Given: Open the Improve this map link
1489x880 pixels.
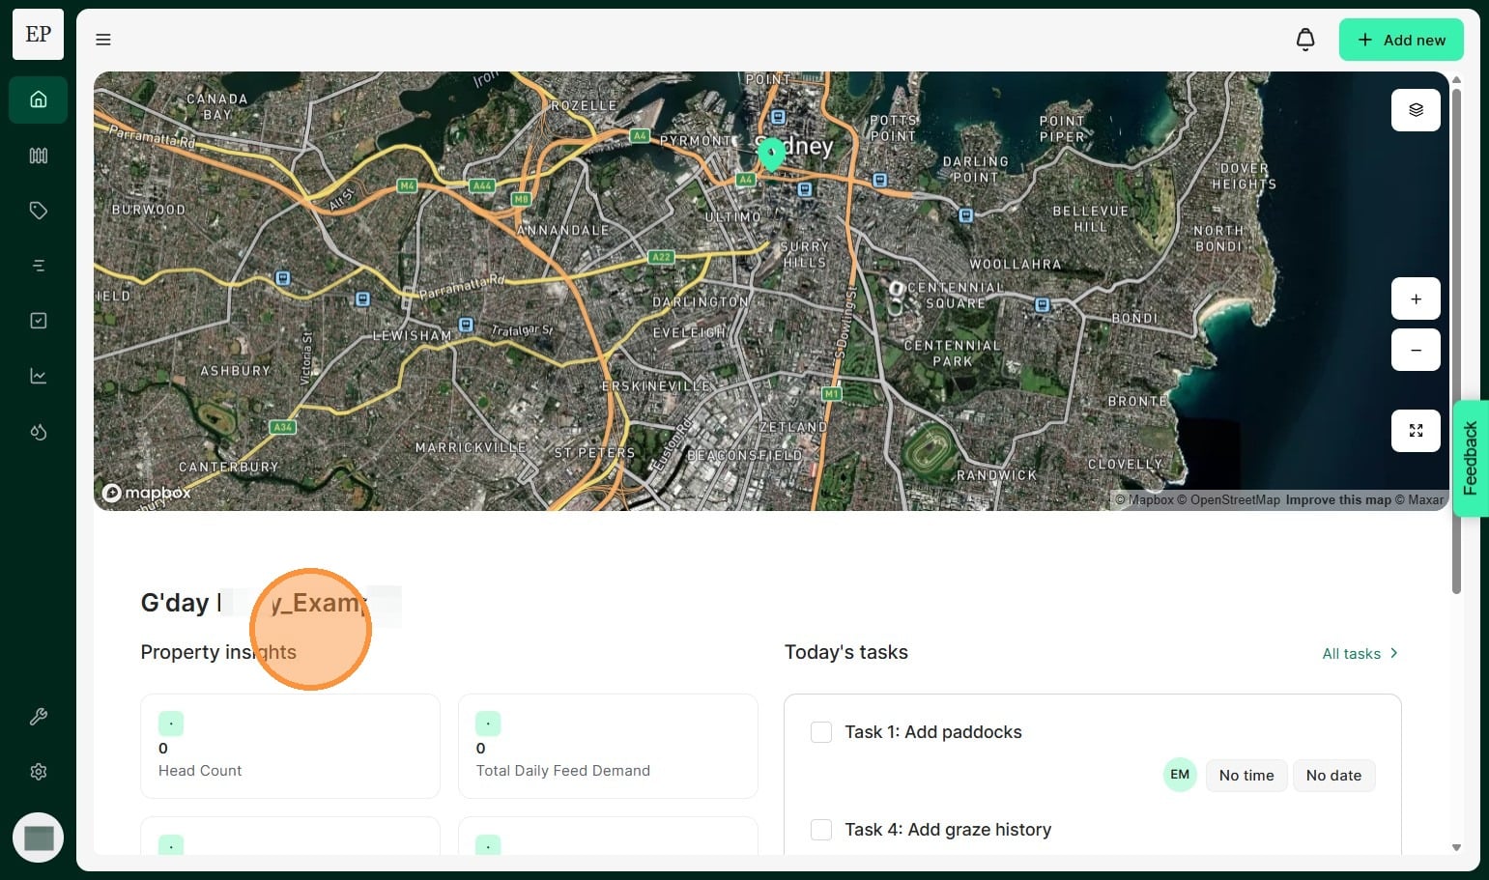Looking at the screenshot, I should coord(1338,500).
